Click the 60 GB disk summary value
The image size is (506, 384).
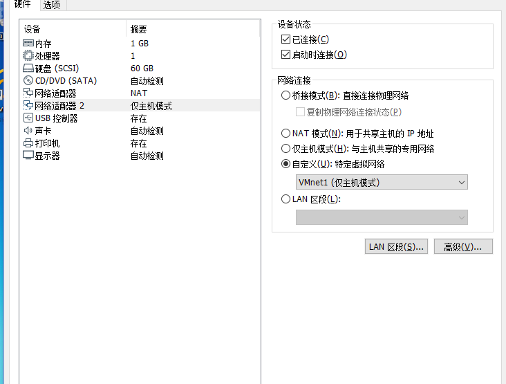coord(142,68)
